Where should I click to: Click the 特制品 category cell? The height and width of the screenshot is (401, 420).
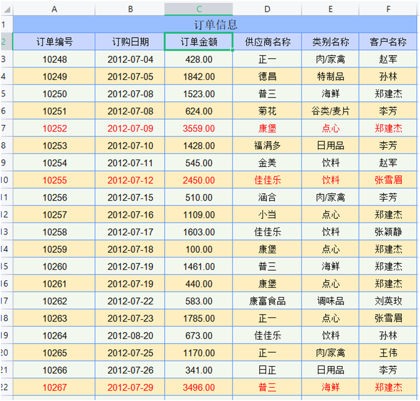click(330, 76)
